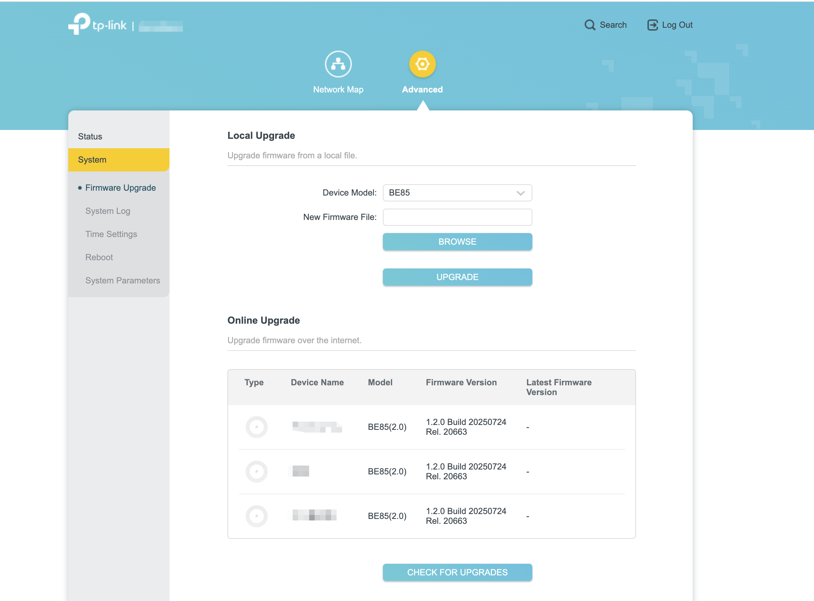Click the New Firmware File field
Screen dimensions: 814x601
coord(457,217)
